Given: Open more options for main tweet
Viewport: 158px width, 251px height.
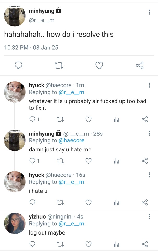Looking at the screenshot, I should pyautogui.click(x=149, y=12).
